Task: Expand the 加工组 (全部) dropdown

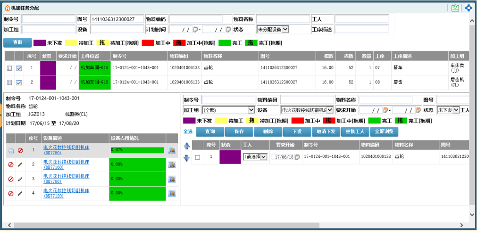Action: pyautogui.click(x=228, y=110)
